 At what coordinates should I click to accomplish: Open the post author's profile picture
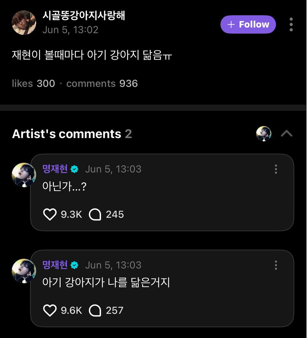[x=24, y=23]
